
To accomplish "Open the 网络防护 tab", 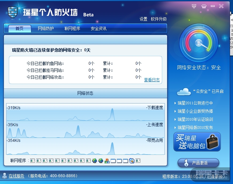I will 46,28.
